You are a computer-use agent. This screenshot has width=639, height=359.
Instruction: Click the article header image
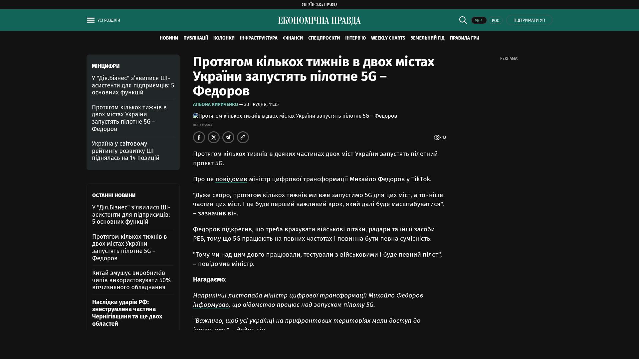(295, 116)
